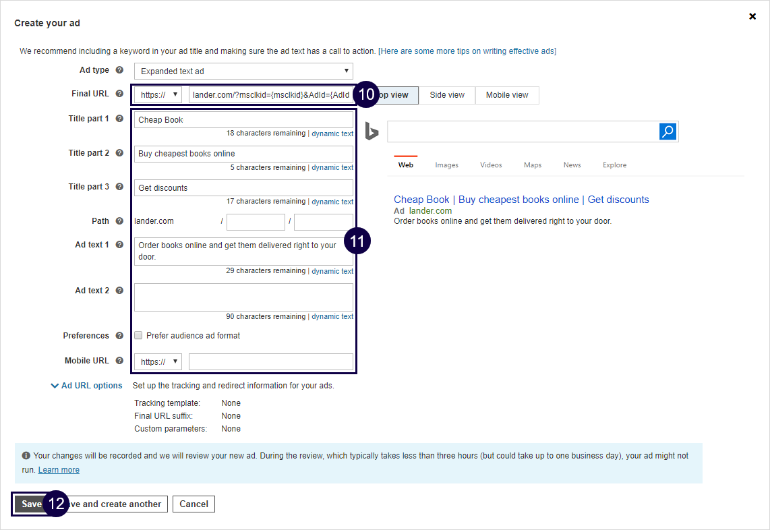Click the help icon next to Mobile URL

pyautogui.click(x=119, y=361)
